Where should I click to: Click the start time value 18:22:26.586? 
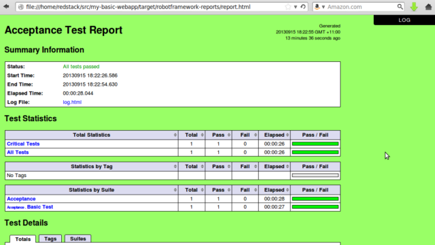pos(90,76)
